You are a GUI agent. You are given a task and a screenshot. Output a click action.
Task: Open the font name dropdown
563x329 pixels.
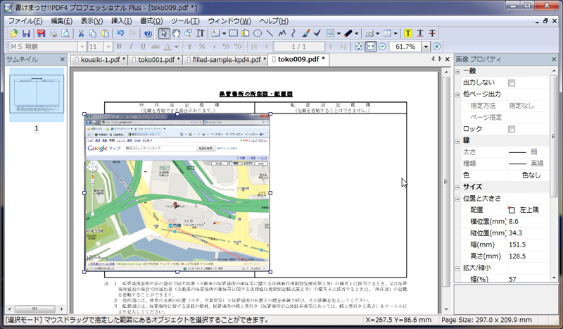click(82, 46)
